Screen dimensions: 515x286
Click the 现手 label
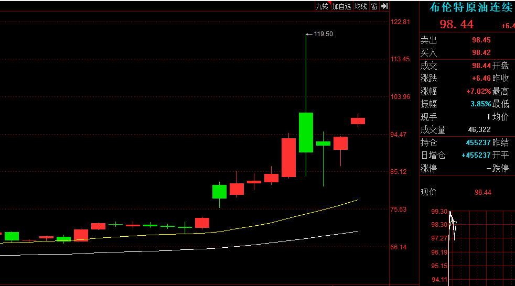tap(428, 117)
